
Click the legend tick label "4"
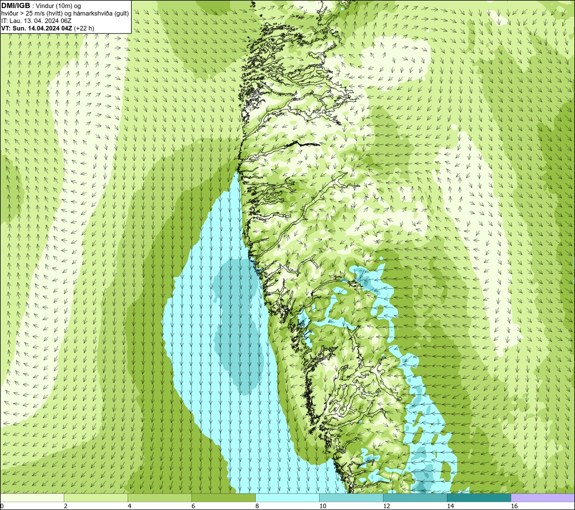tap(129, 507)
